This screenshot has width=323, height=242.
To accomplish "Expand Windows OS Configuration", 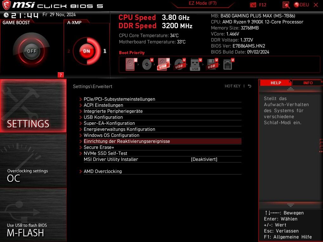I will [160, 135].
